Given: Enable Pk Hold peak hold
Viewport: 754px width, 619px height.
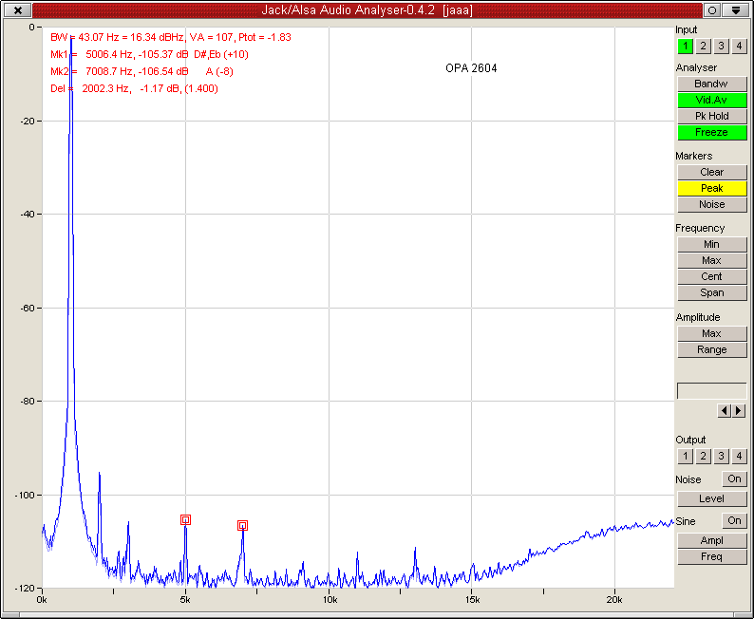Looking at the screenshot, I should (x=711, y=117).
